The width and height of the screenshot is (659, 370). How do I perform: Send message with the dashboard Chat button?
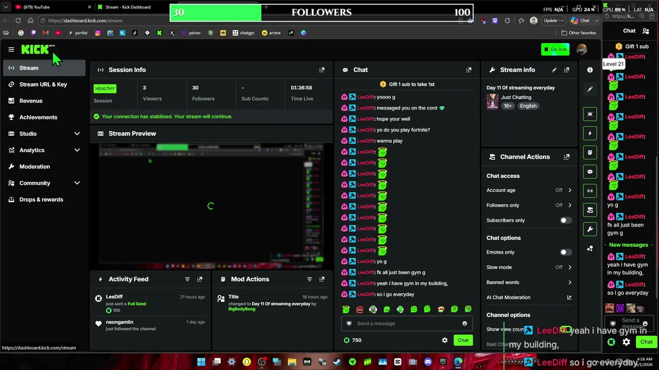(463, 340)
